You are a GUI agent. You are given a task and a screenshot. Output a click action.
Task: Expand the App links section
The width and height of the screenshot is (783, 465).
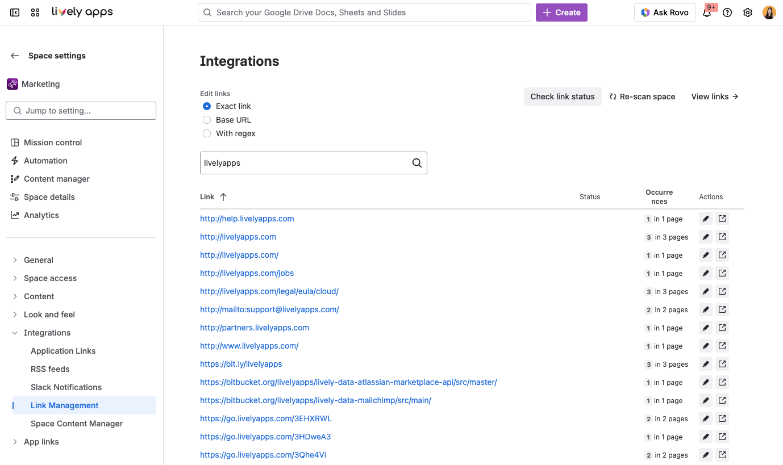pyautogui.click(x=40, y=441)
